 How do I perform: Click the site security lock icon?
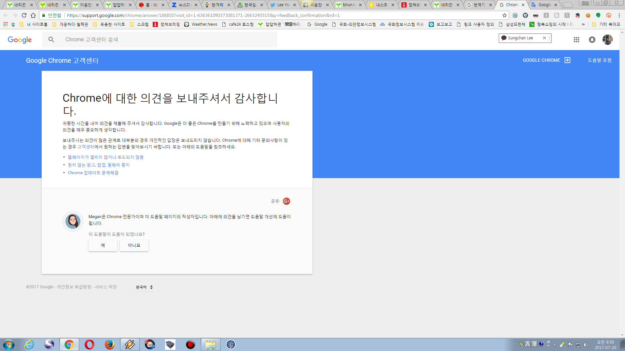click(x=44, y=15)
